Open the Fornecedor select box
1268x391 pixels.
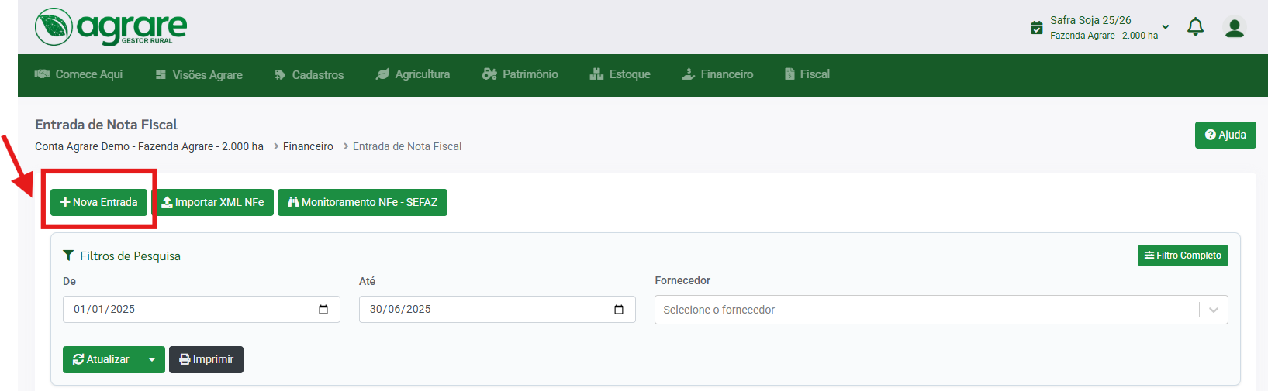[x=941, y=310]
